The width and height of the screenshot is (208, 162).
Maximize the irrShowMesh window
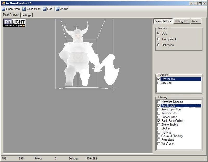pos(200,3)
